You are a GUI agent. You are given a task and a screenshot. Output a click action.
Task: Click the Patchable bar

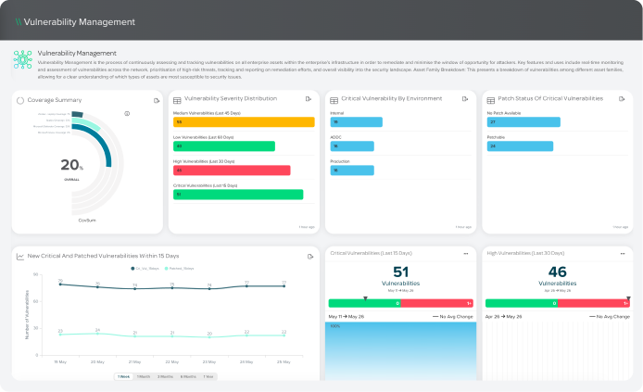point(520,146)
